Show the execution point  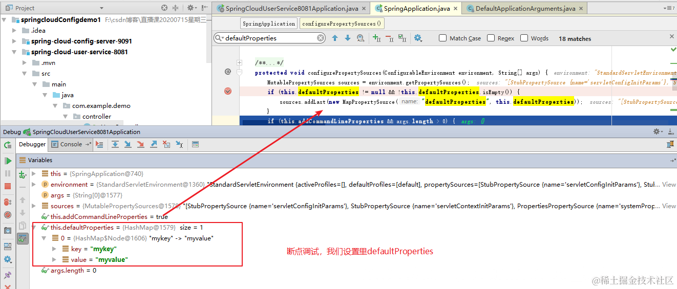pos(99,145)
